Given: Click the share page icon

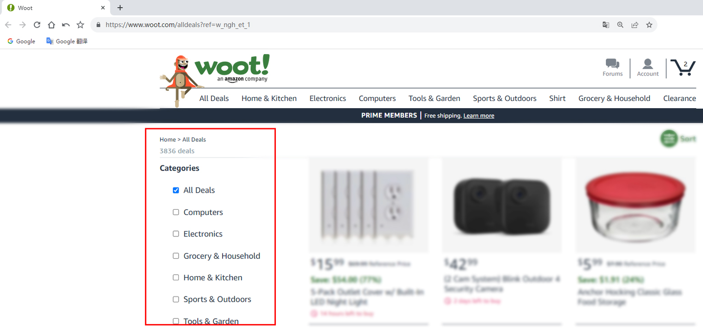Looking at the screenshot, I should click(635, 25).
